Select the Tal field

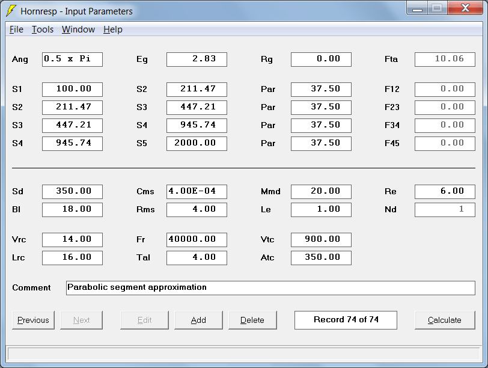[x=197, y=258]
